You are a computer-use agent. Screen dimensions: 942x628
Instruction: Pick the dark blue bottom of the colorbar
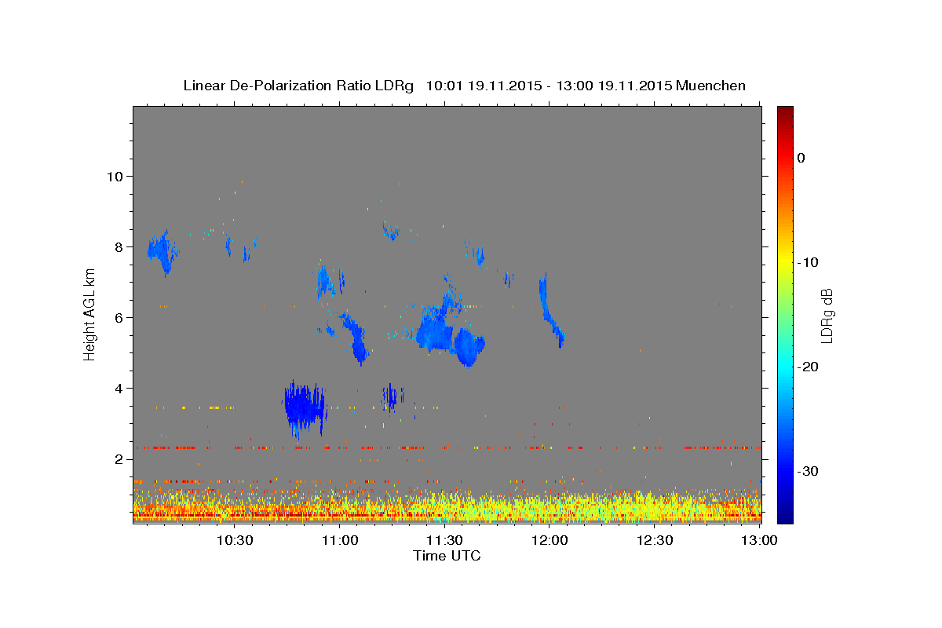(785, 517)
